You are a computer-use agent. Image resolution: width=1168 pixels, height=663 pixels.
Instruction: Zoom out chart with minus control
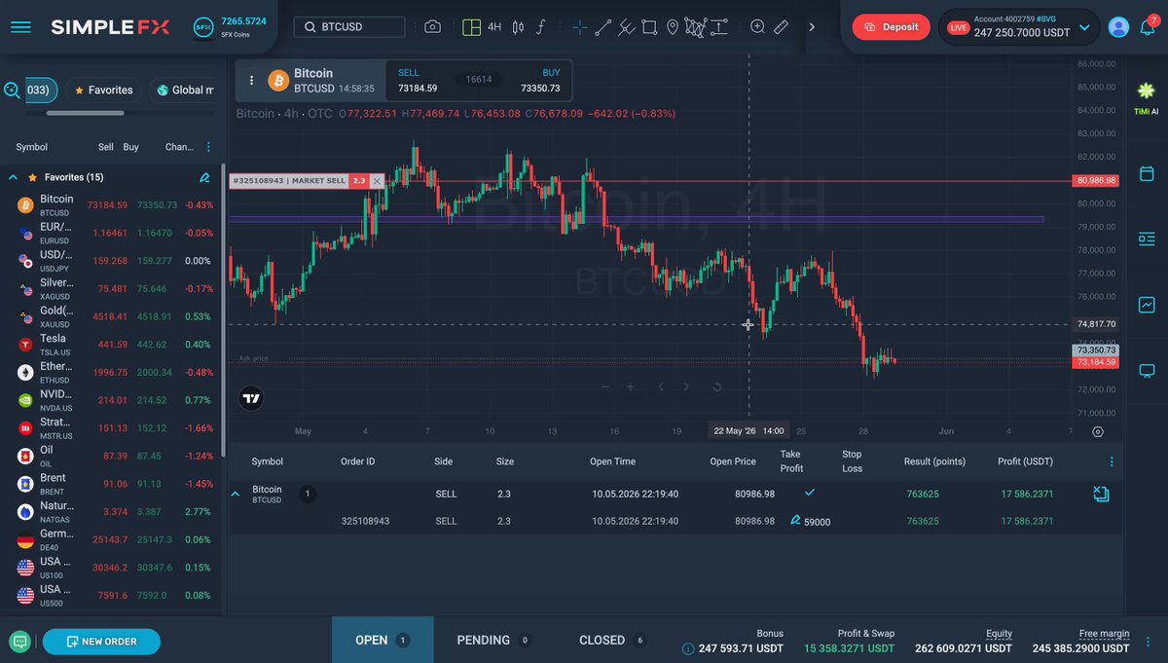tap(605, 387)
